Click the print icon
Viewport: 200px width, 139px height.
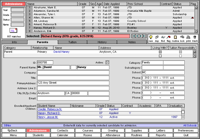(x=188, y=37)
